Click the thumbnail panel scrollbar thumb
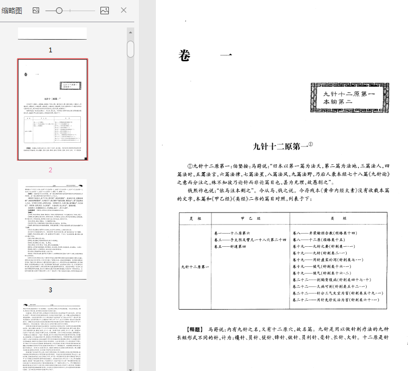408x371 pixels. pos(131,49)
